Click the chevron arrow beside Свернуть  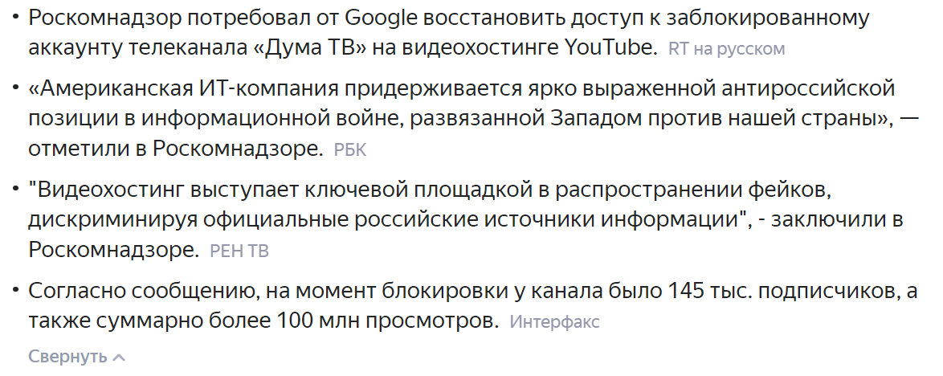(119, 358)
